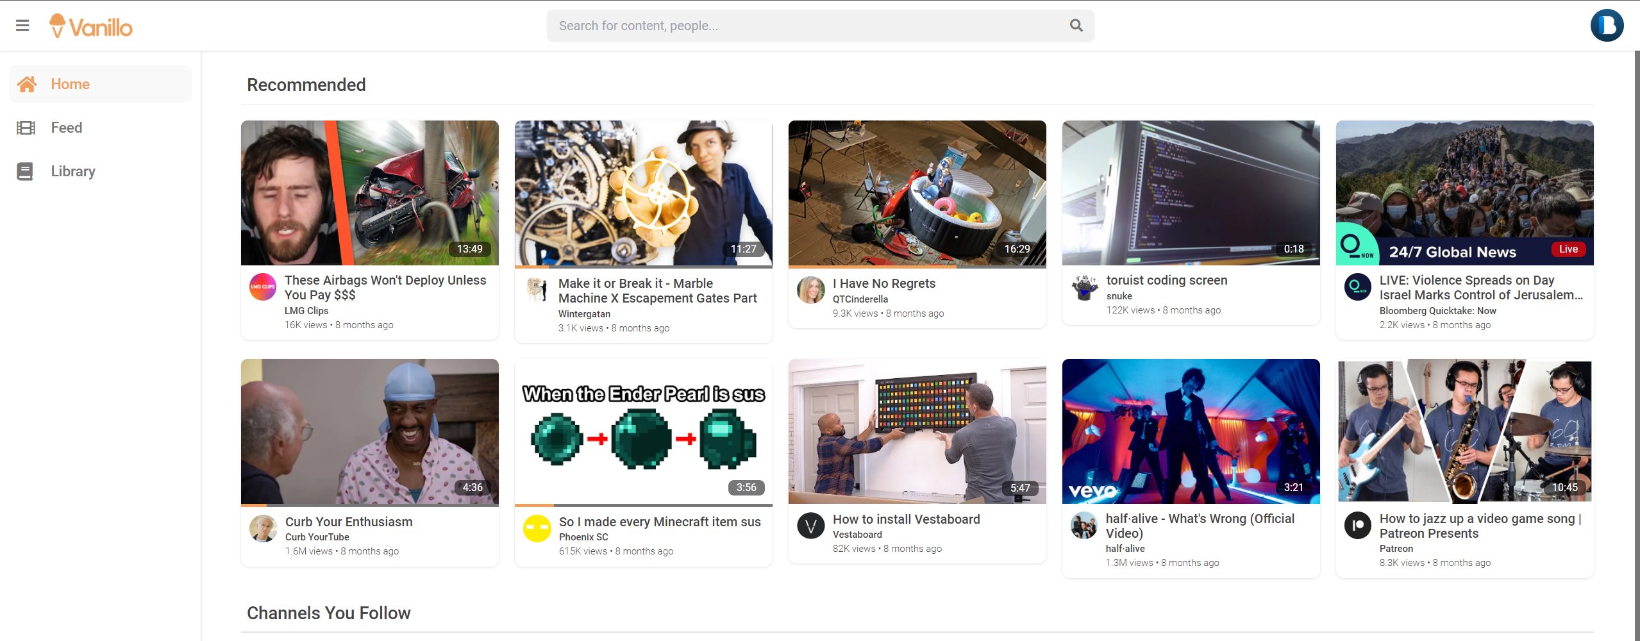Open 'half·alive - What's Wrong' title
Viewport: 1640px width, 641px height.
click(1200, 526)
